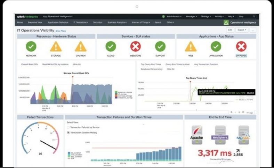Viewport: 274px width, 168px height.
Task: Click the WEB warning triangle icon
Action: [x=191, y=47]
